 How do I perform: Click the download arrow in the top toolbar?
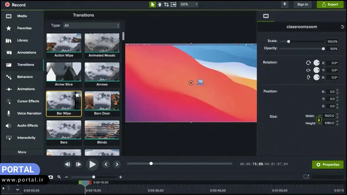[284, 4]
